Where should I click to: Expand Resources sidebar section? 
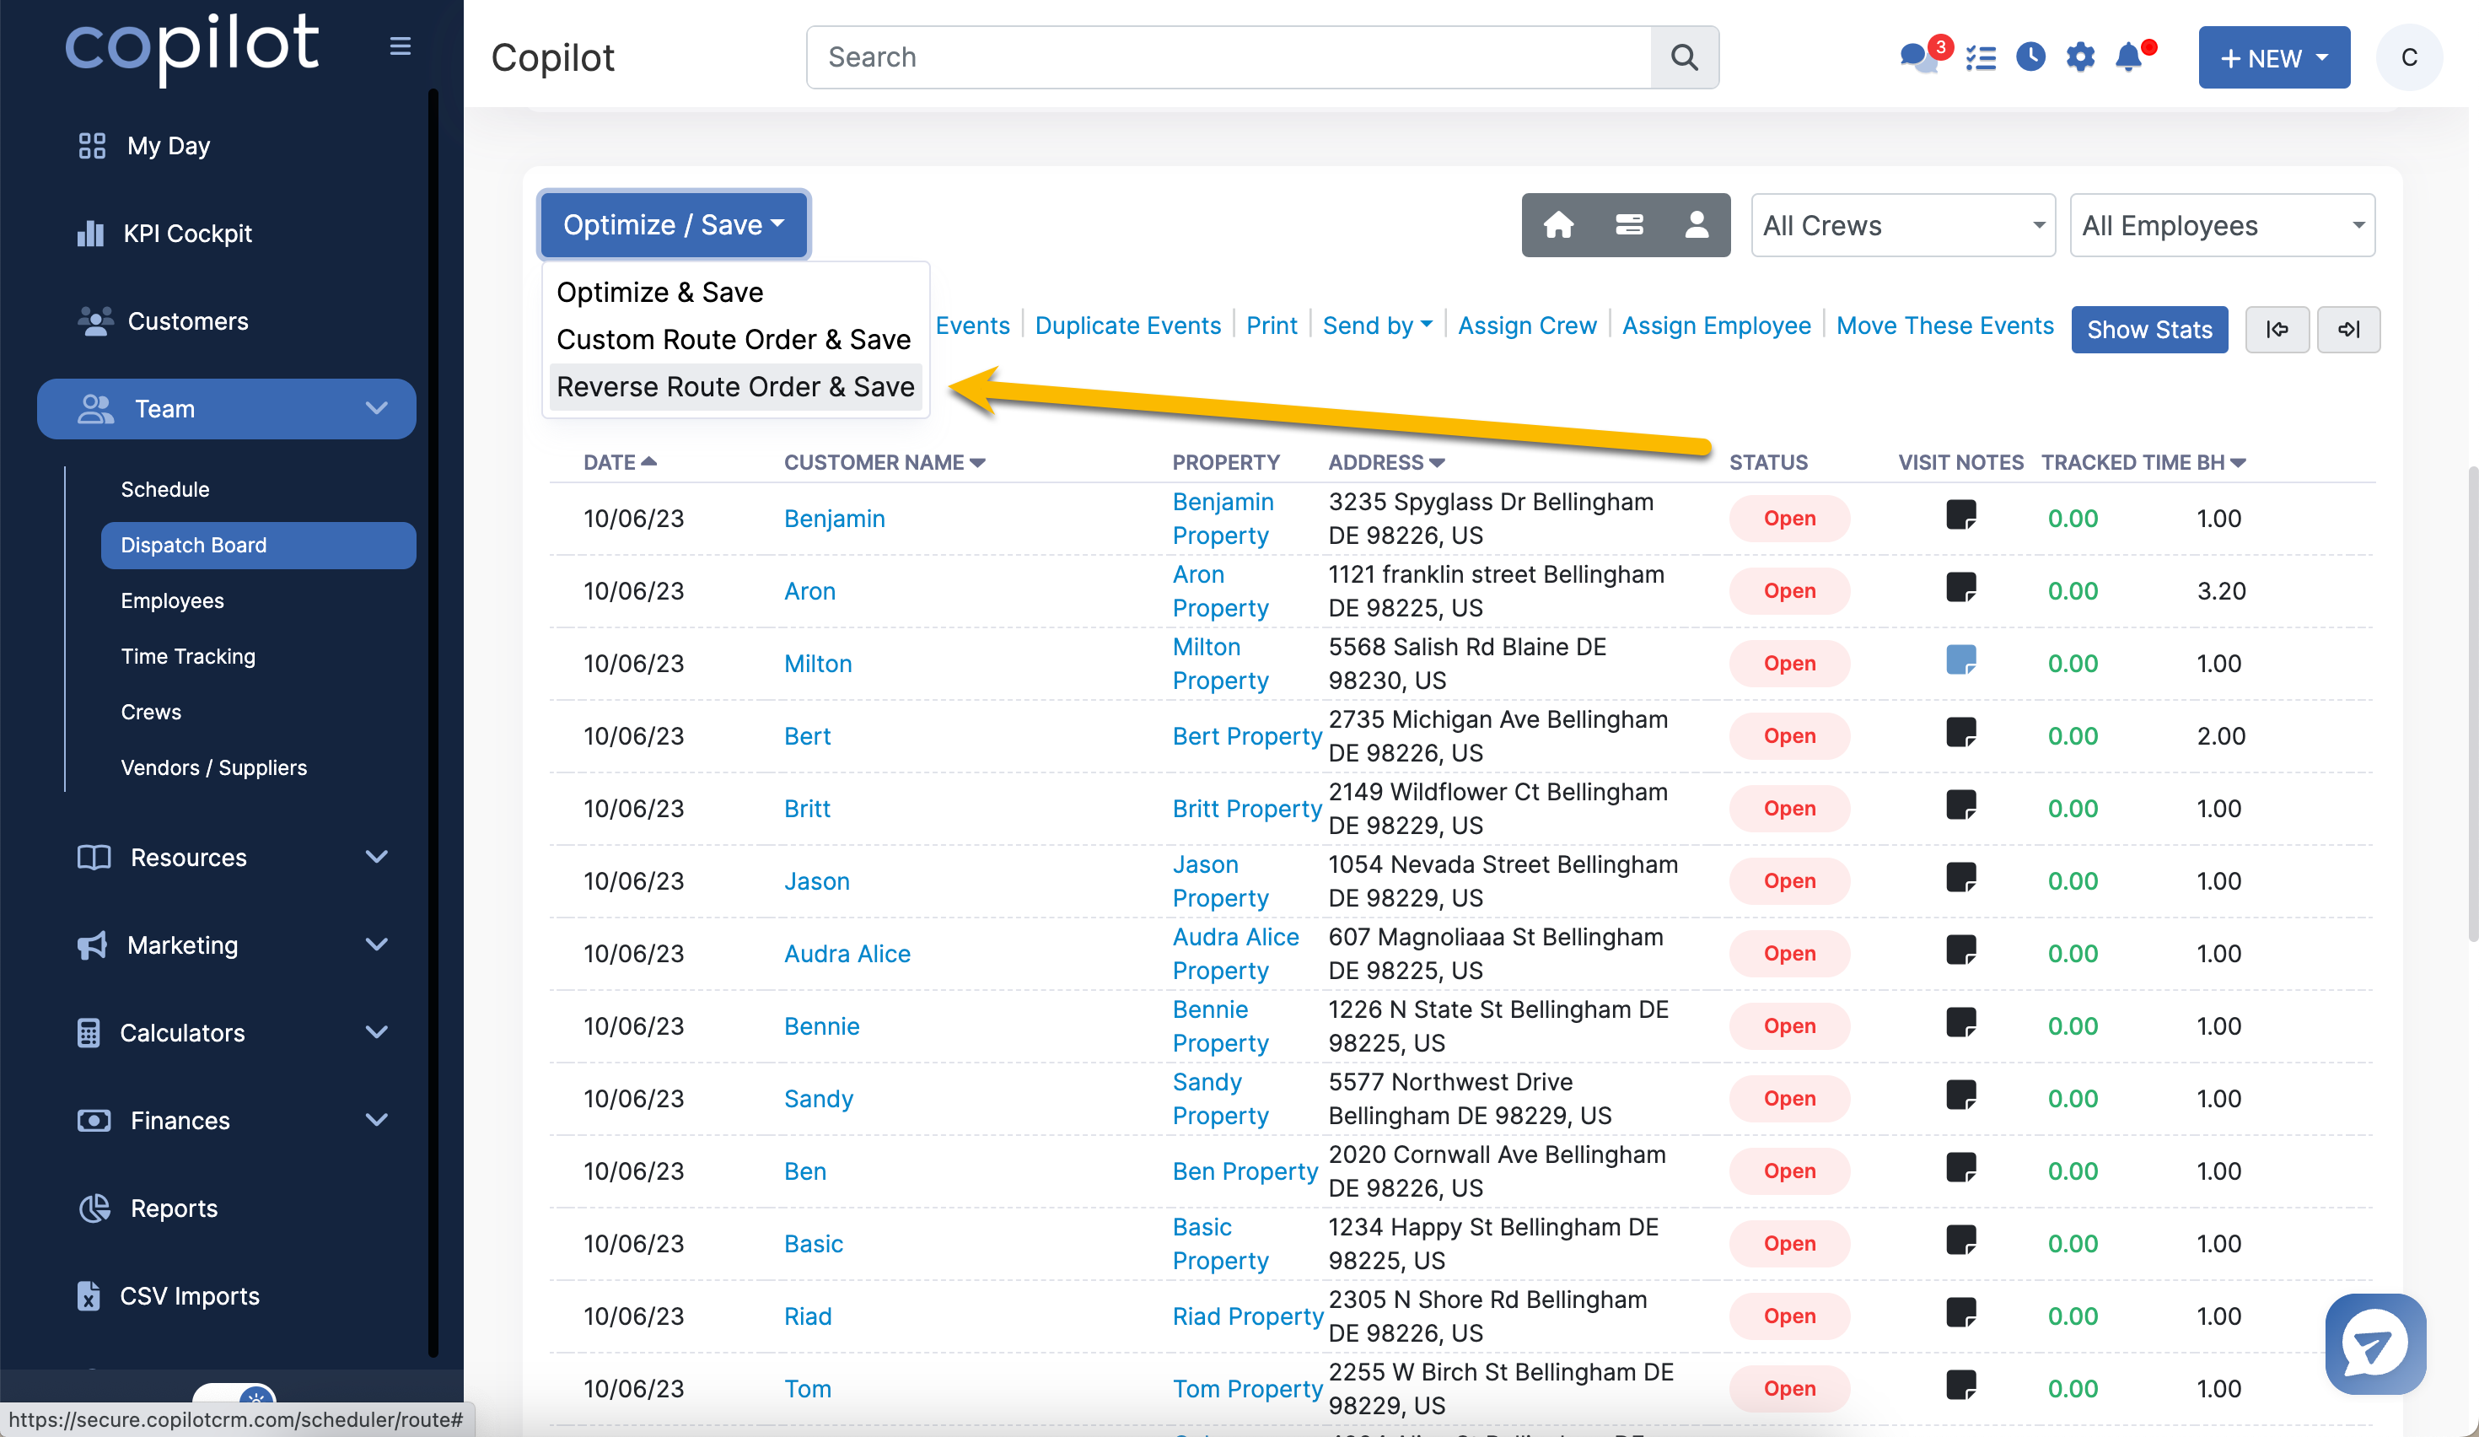click(x=232, y=857)
